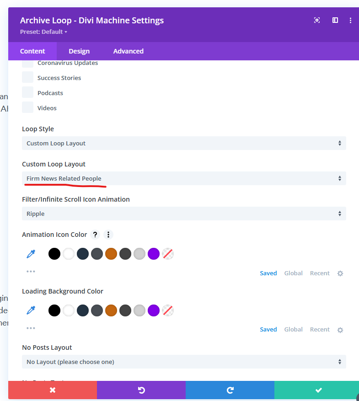Click the red discard changes button
Viewport: 359px width, 401px height.
click(53, 390)
